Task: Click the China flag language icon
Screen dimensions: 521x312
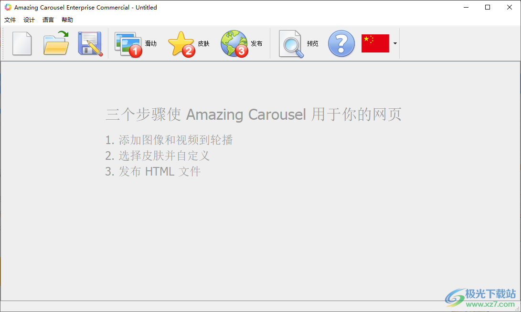Action: (375, 43)
